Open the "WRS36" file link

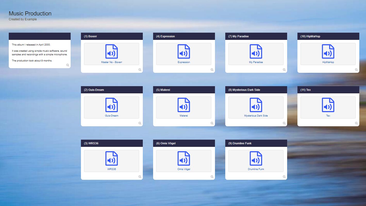[112, 169]
